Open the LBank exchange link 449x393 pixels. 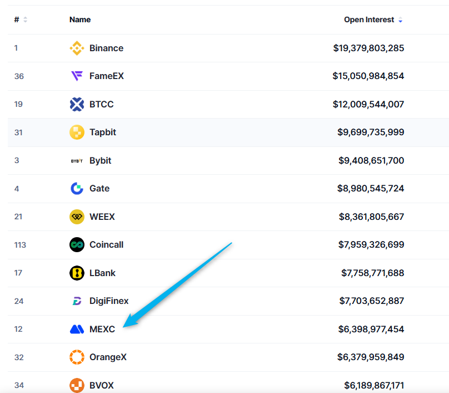102,273
